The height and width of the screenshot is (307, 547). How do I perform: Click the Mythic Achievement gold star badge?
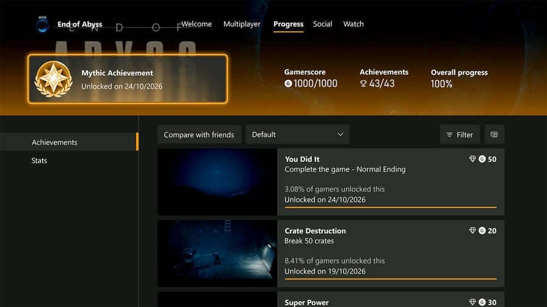pyautogui.click(x=53, y=79)
